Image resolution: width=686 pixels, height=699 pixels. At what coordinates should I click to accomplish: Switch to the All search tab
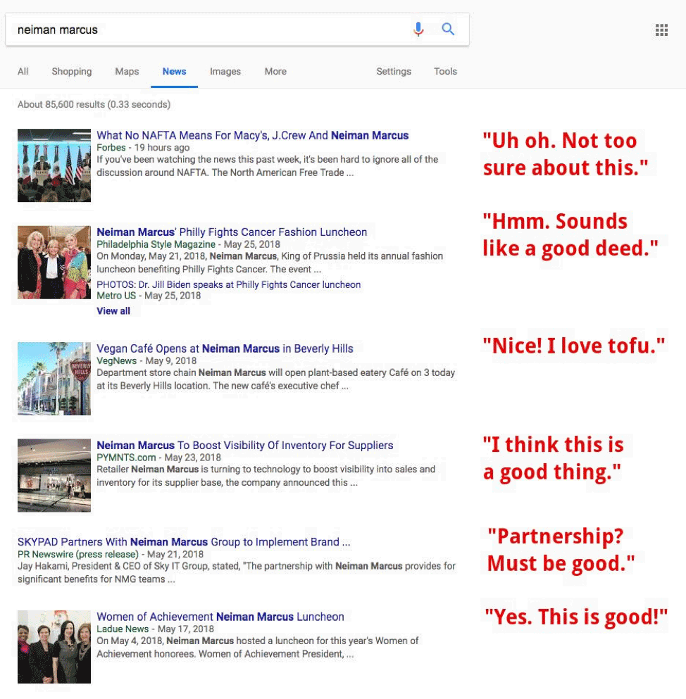pos(23,71)
